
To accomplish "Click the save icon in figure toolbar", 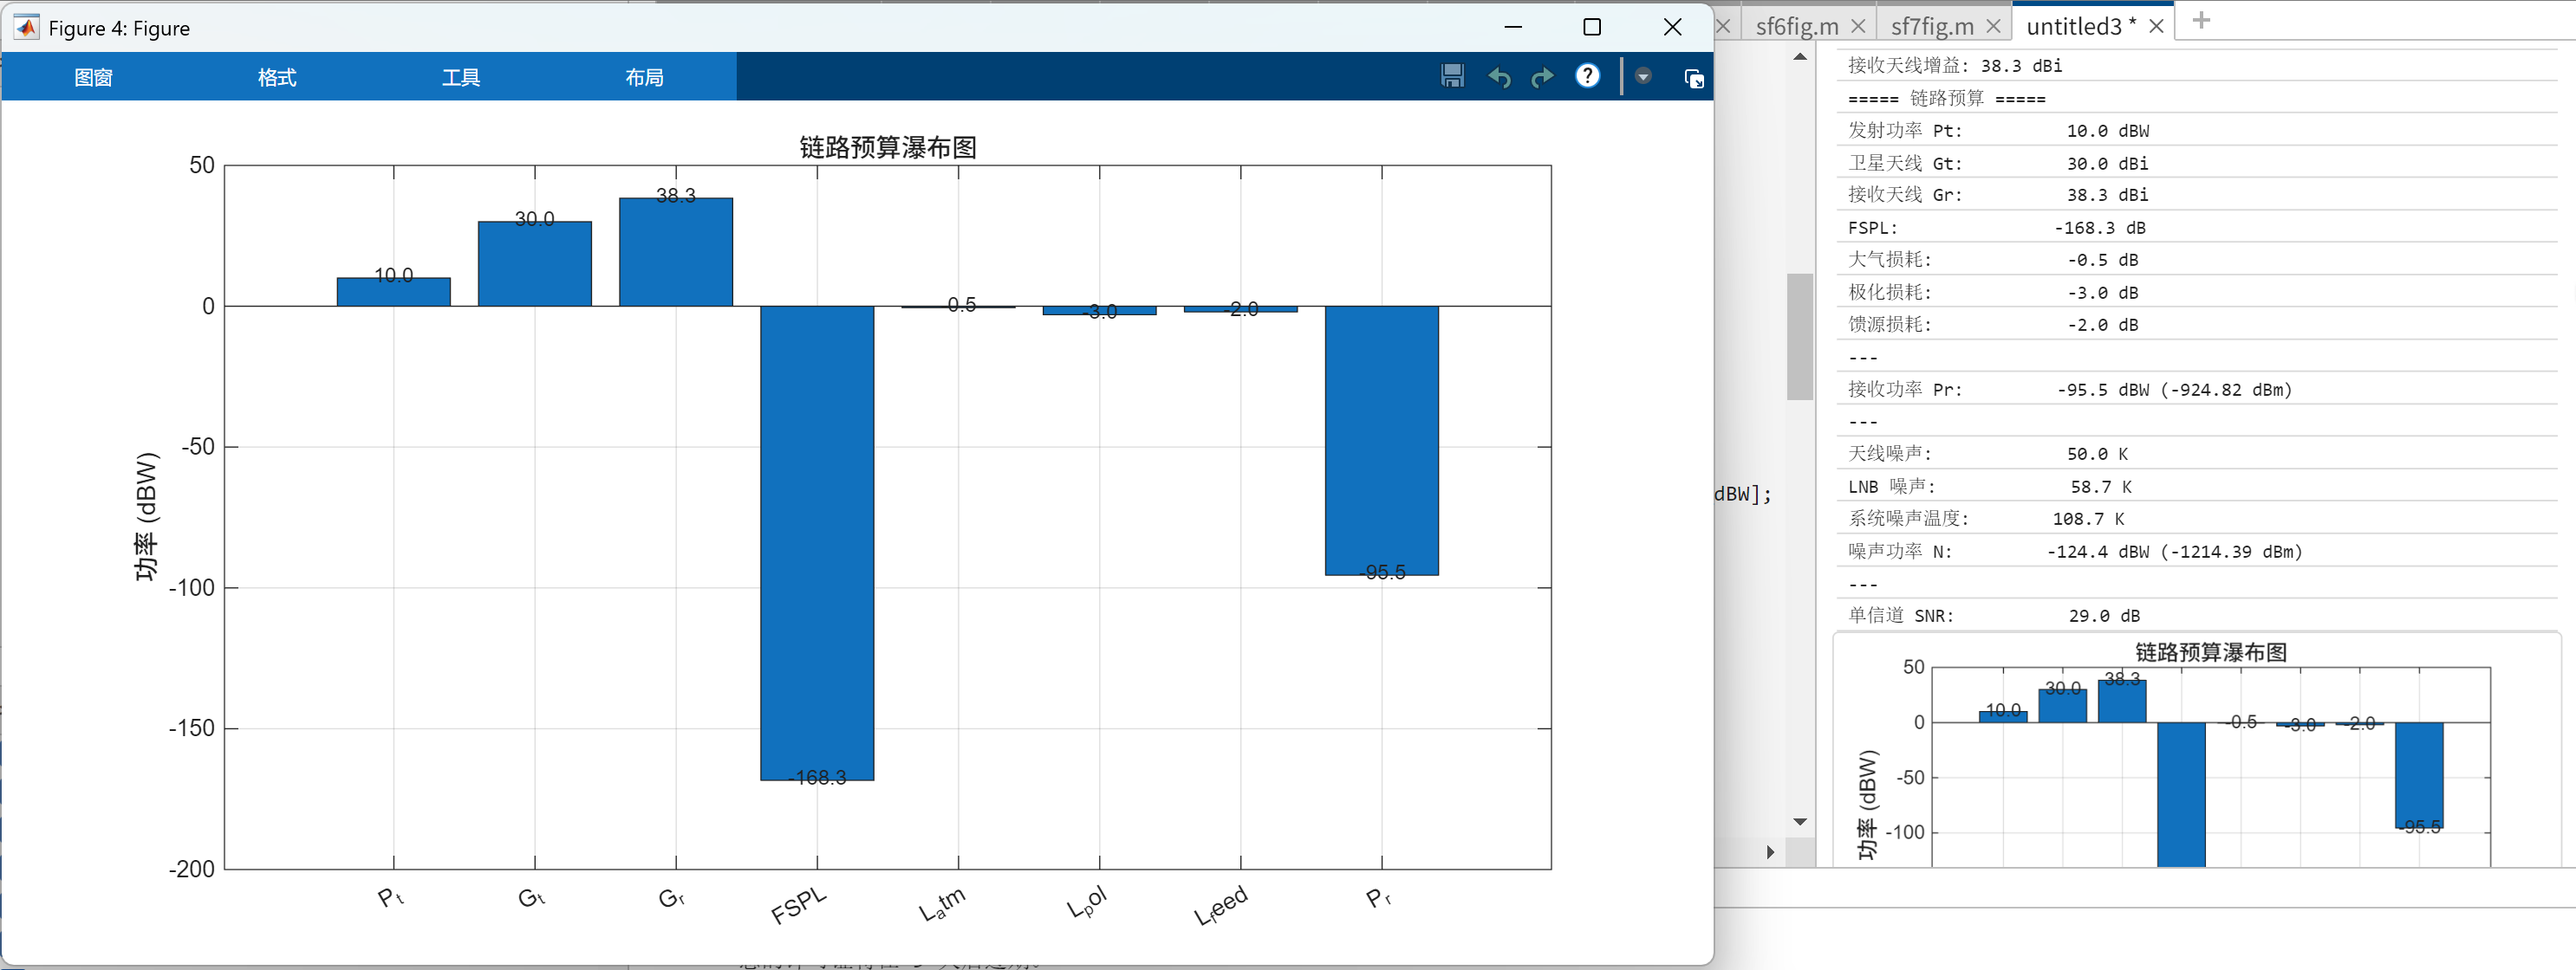I will (1452, 76).
